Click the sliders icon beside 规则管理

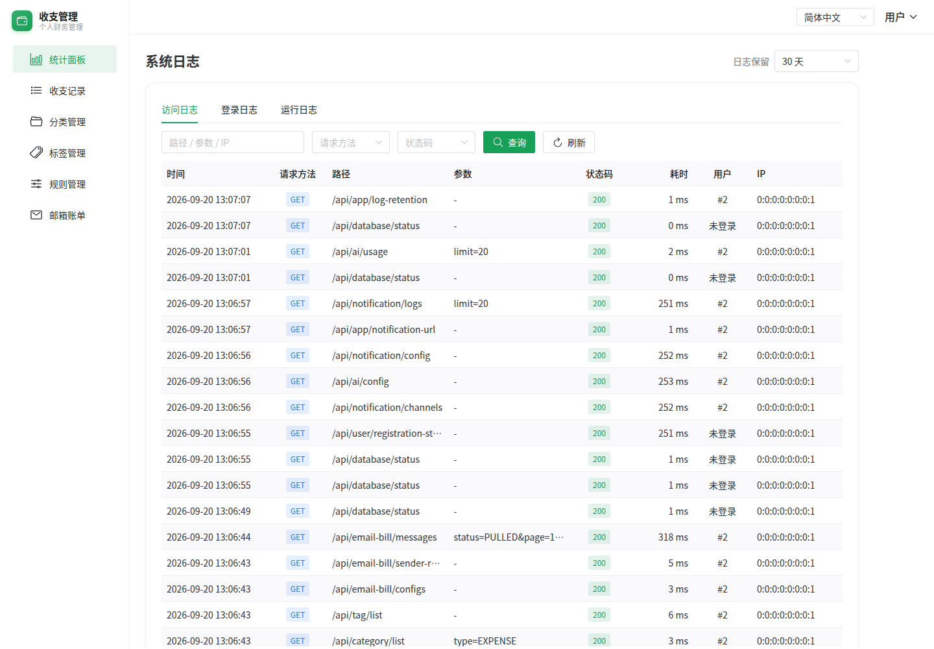coord(36,184)
